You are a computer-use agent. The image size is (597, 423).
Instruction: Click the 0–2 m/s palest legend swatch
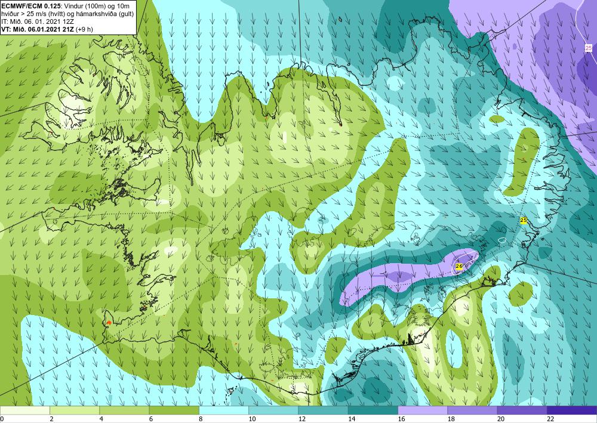pyautogui.click(x=25, y=410)
